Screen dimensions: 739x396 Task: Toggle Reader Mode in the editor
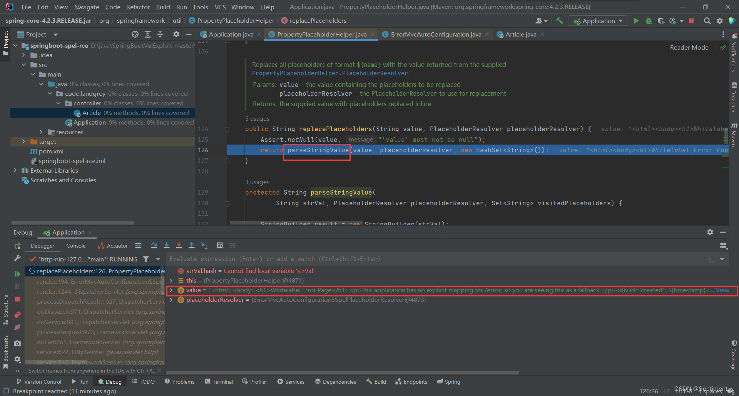[x=689, y=47]
